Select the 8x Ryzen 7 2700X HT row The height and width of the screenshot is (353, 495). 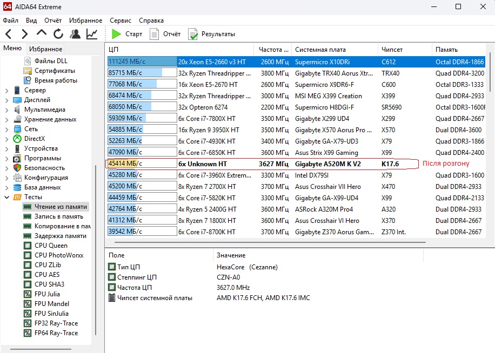[x=296, y=187]
